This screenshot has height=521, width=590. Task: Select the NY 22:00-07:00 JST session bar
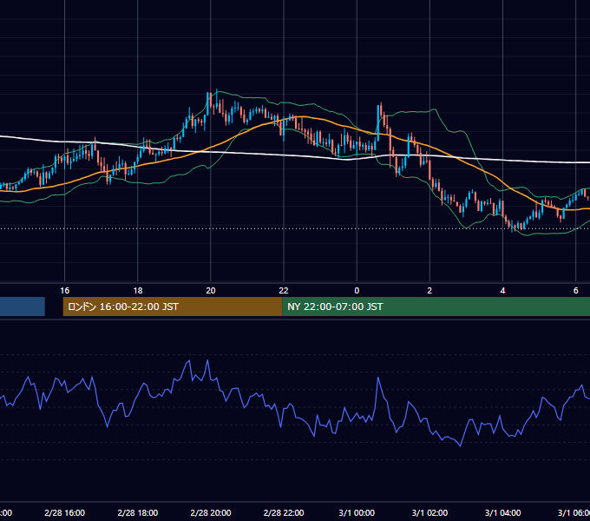[436, 307]
